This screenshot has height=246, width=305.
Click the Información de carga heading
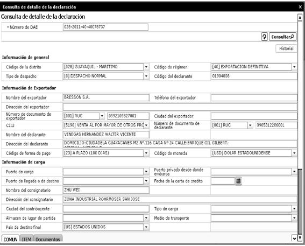click(x=24, y=162)
